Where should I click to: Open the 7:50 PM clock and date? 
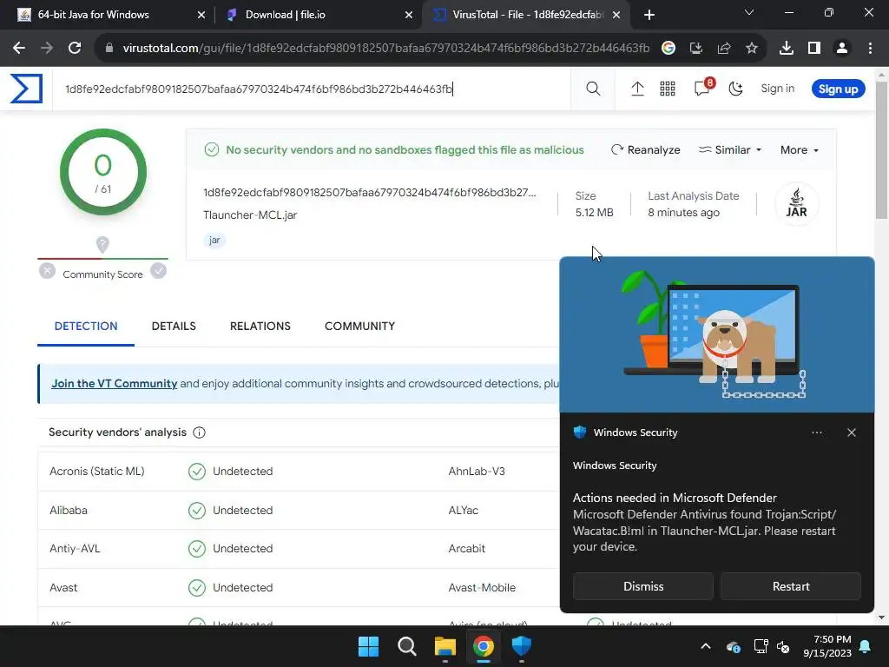pyautogui.click(x=827, y=646)
